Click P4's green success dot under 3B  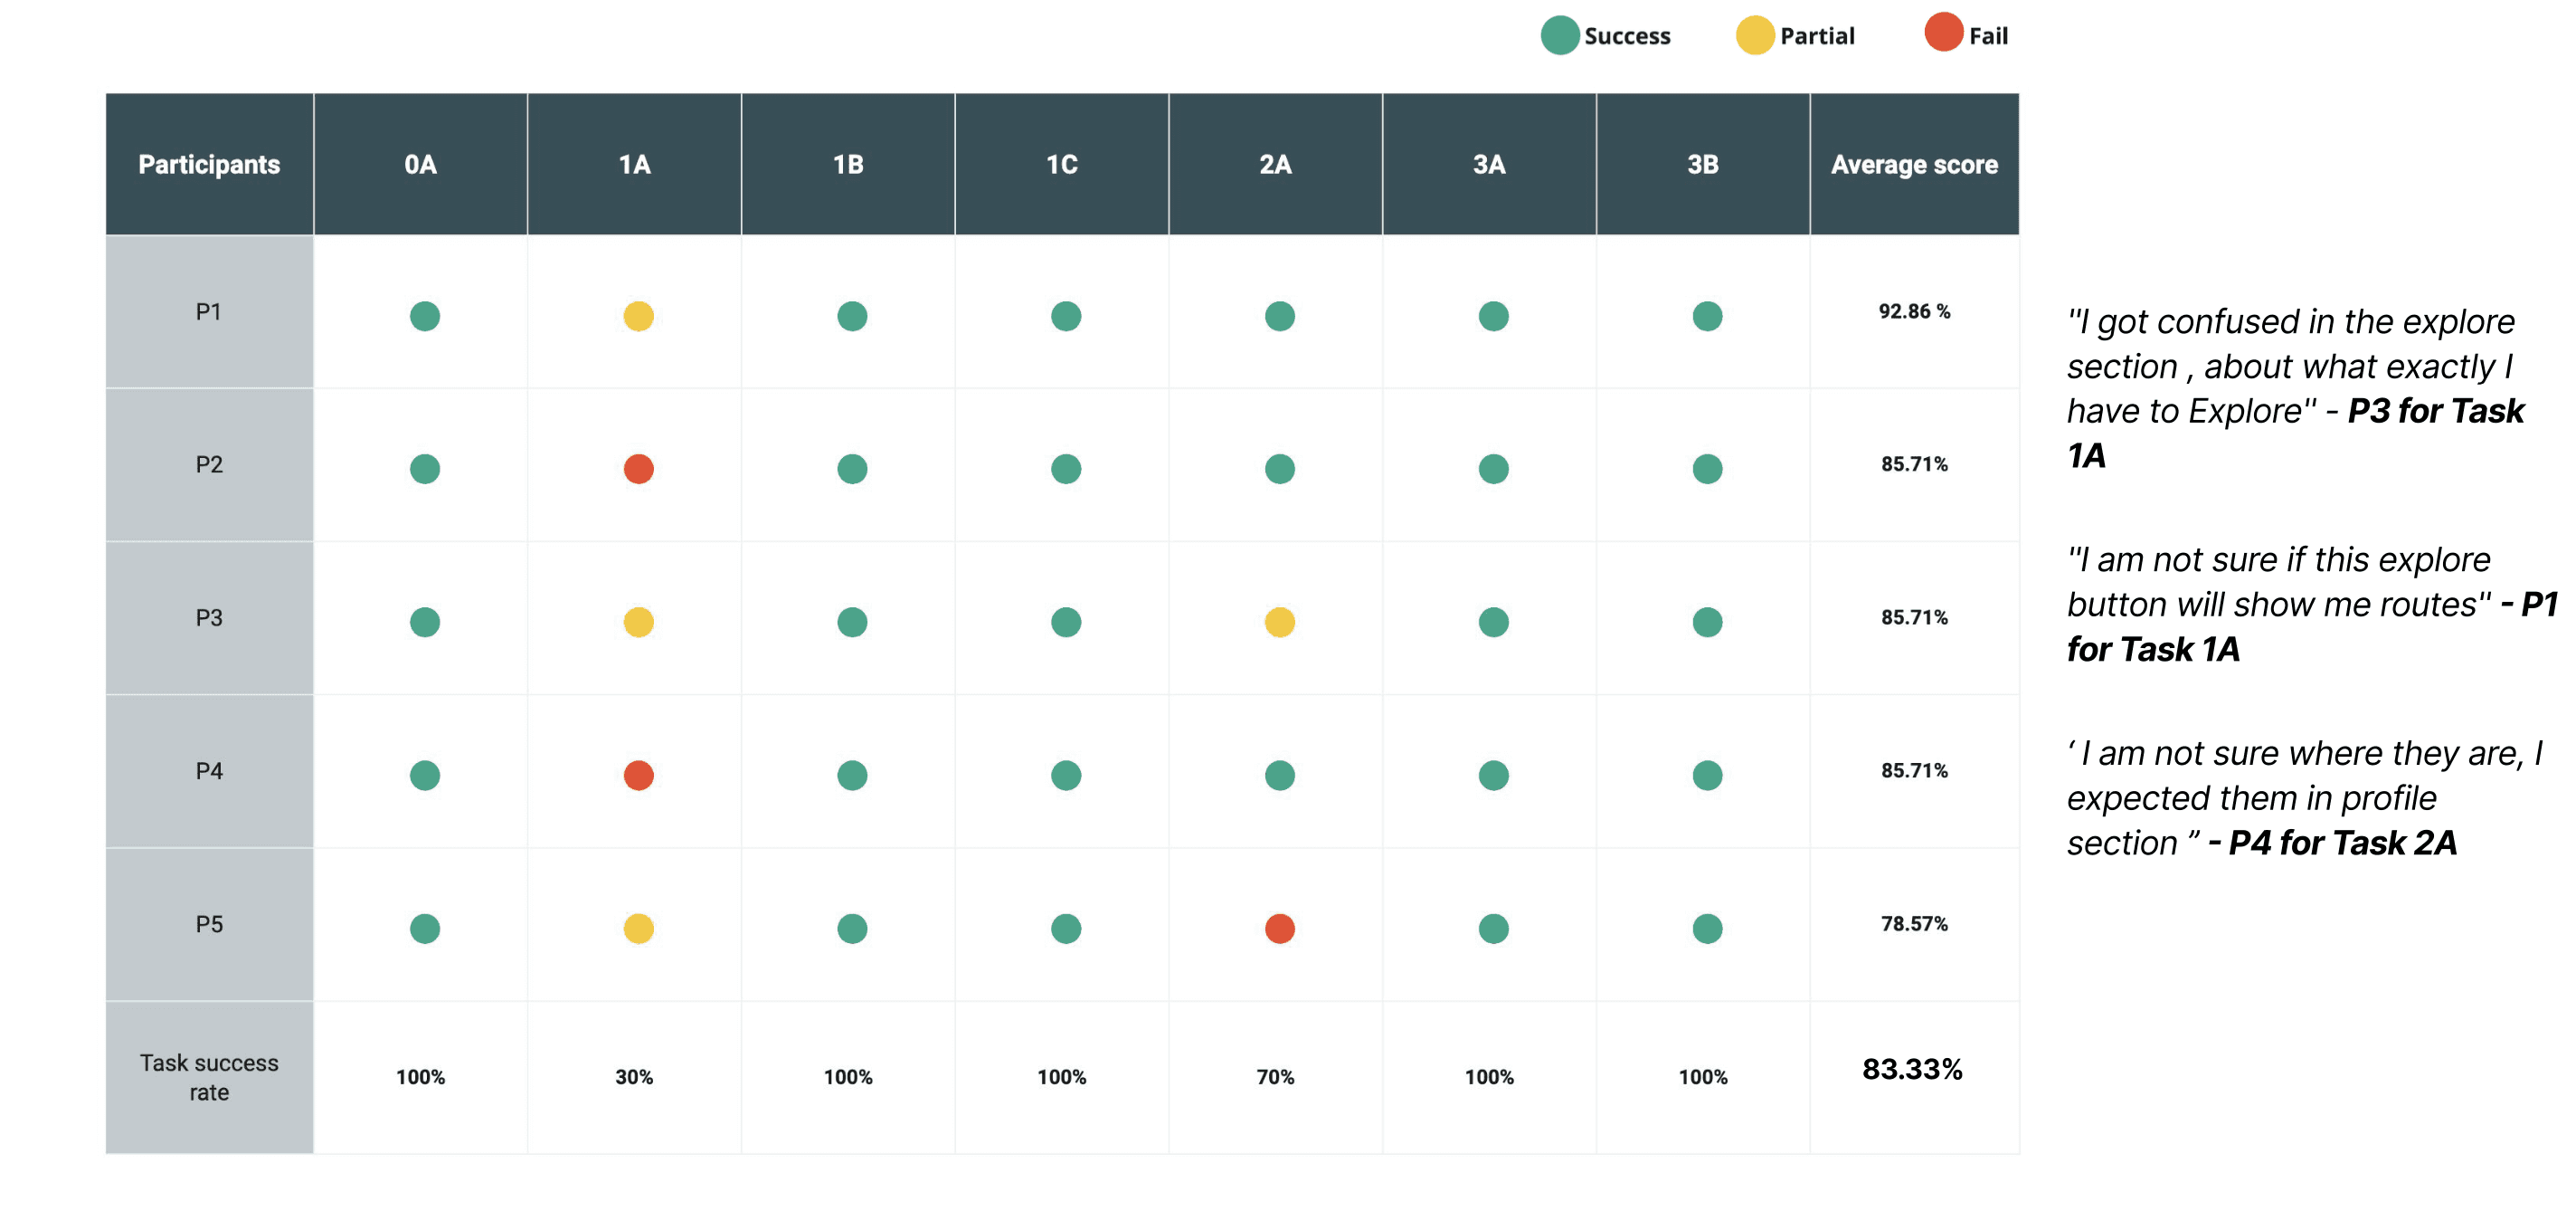click(x=1707, y=776)
